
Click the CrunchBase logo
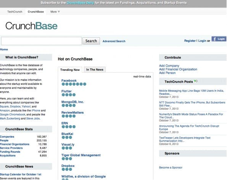pyautogui.click(x=31, y=26)
